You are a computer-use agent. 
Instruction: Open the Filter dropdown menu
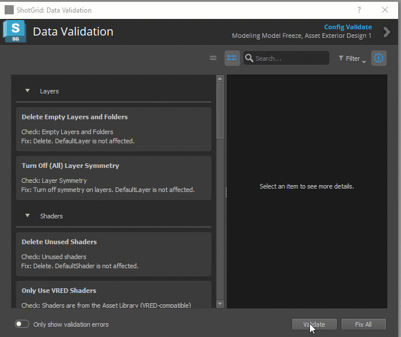pos(352,58)
